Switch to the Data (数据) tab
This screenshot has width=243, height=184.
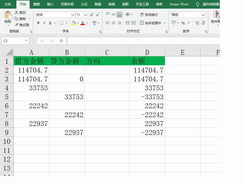tap(98, 4)
